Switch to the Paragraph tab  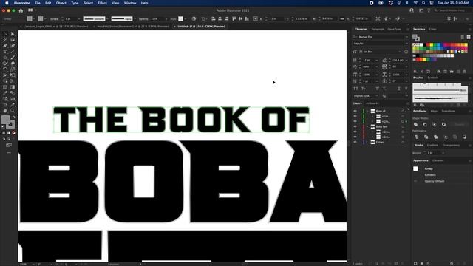click(378, 30)
